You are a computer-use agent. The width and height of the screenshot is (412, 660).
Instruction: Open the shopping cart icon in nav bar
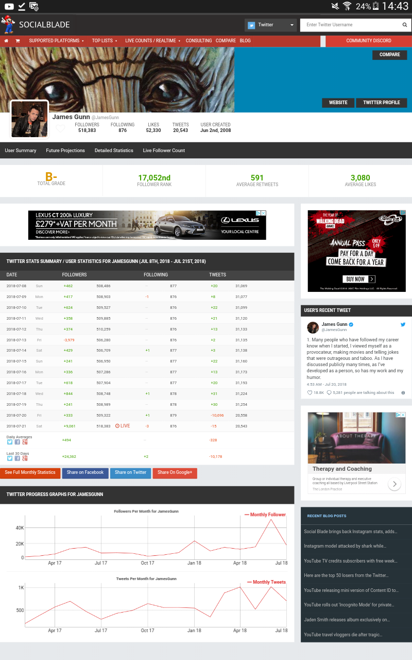(18, 41)
